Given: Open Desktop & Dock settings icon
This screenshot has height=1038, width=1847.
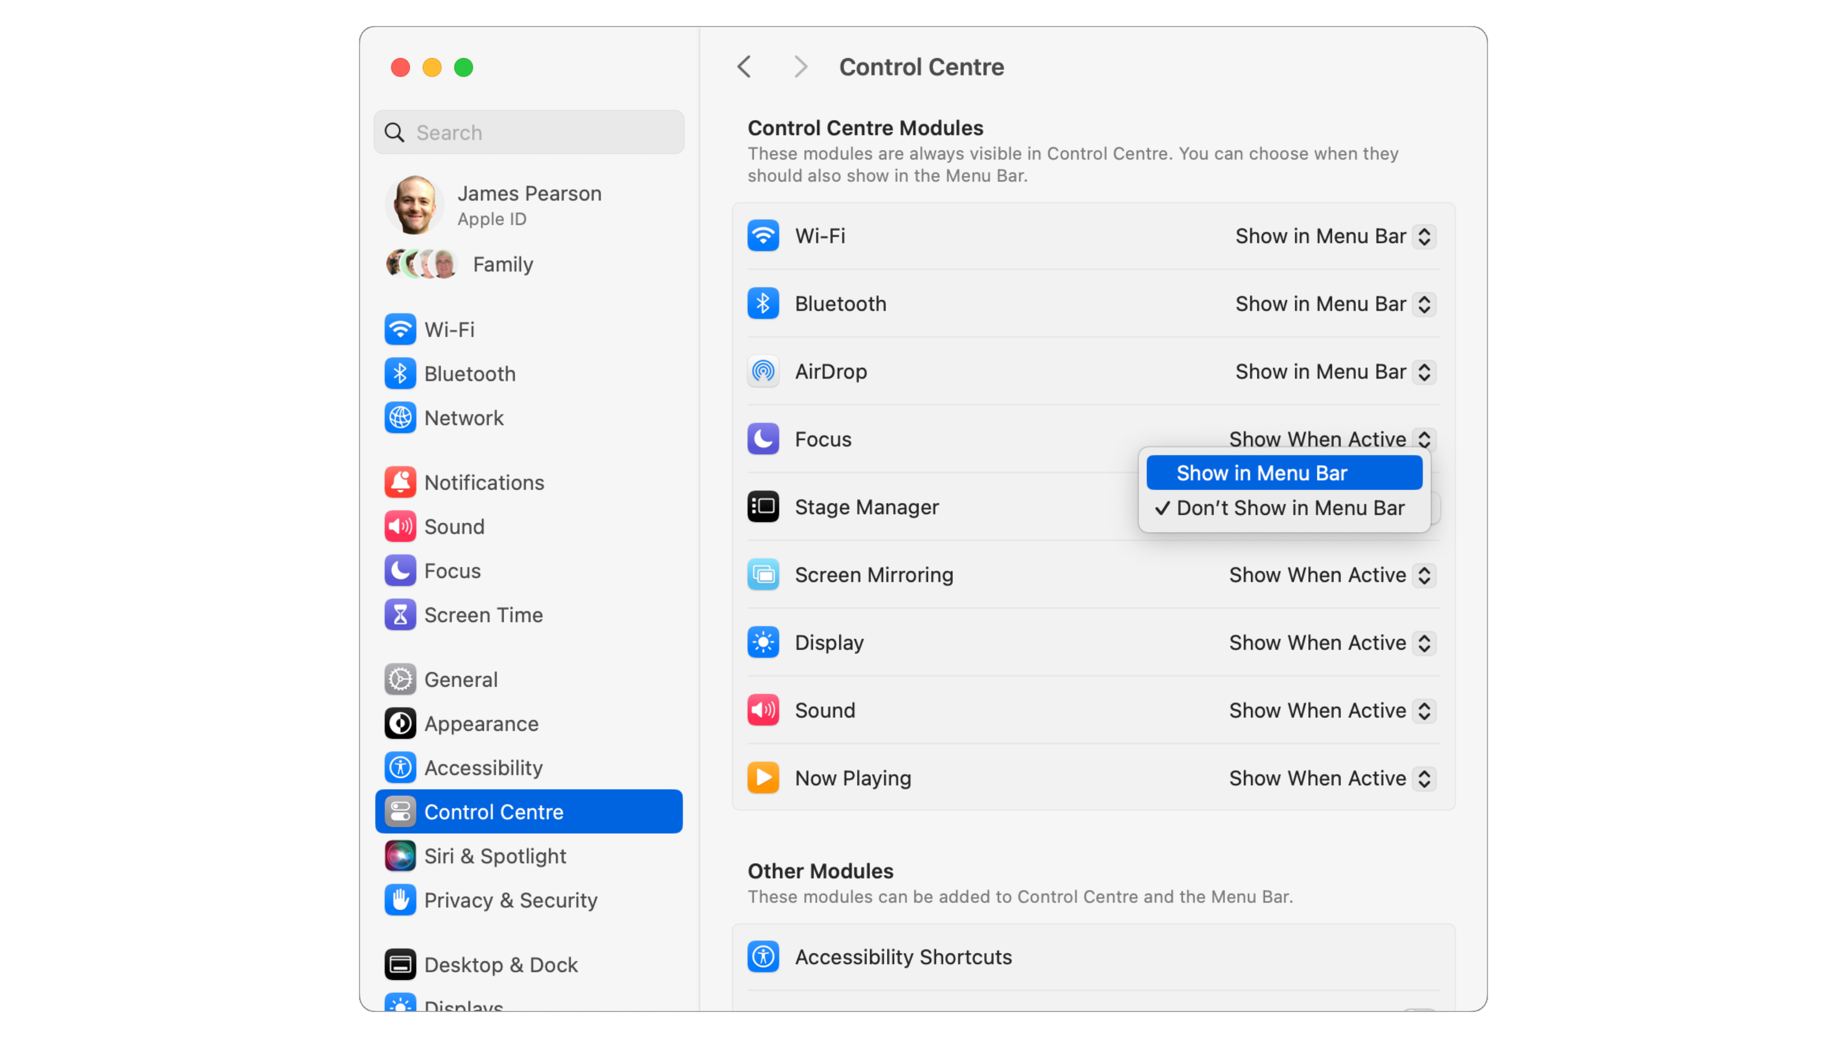Looking at the screenshot, I should [399, 964].
